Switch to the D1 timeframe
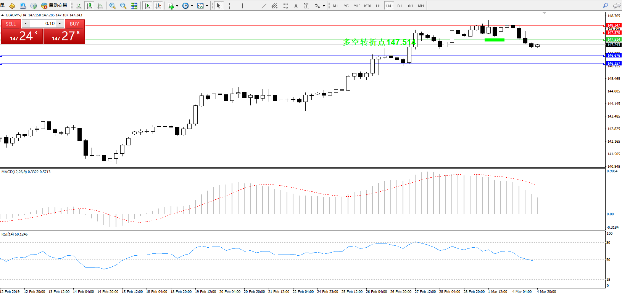Screen dimensions: 622x296 coord(400,6)
